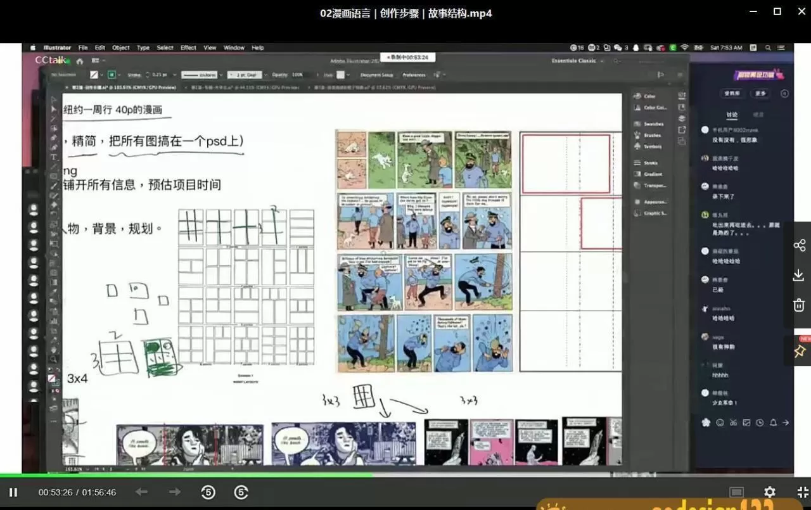Viewport: 811px width, 510px height.
Task: Open the brush definition dropdown in control bar
Action: point(265,74)
